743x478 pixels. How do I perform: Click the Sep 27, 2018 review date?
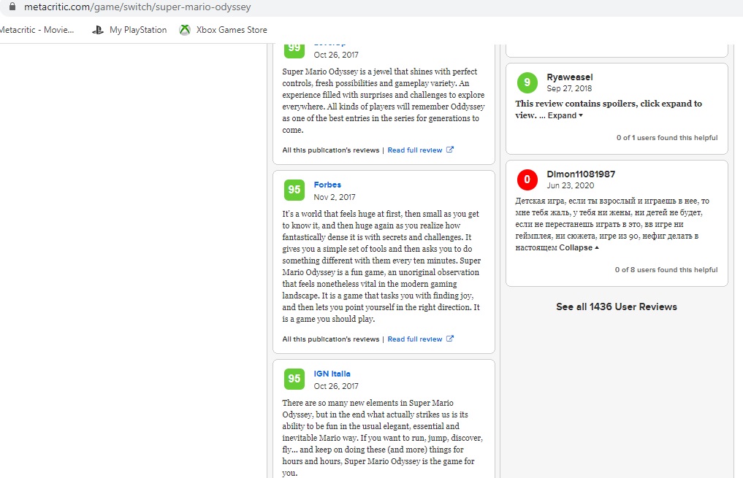[569, 88]
